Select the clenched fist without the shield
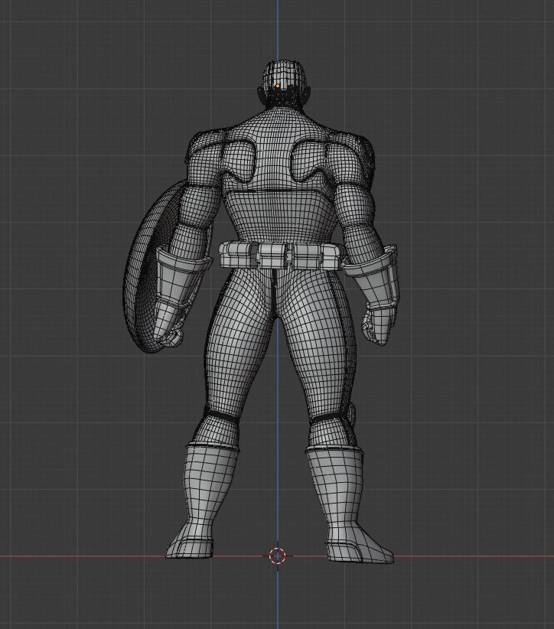 coord(377,326)
